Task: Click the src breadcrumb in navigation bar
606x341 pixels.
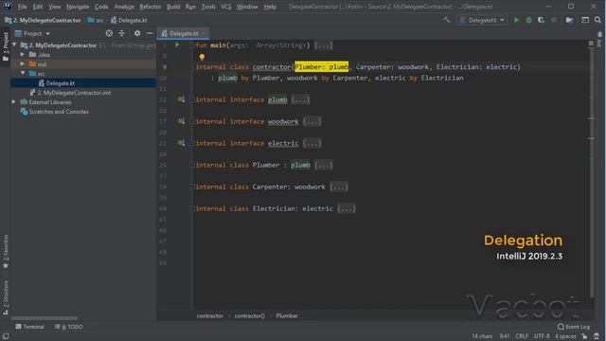Action: pos(96,20)
